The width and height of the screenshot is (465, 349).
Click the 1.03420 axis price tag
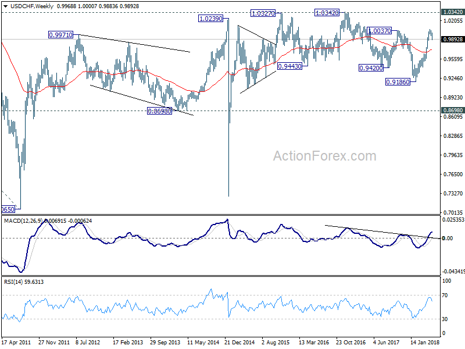[x=453, y=12]
